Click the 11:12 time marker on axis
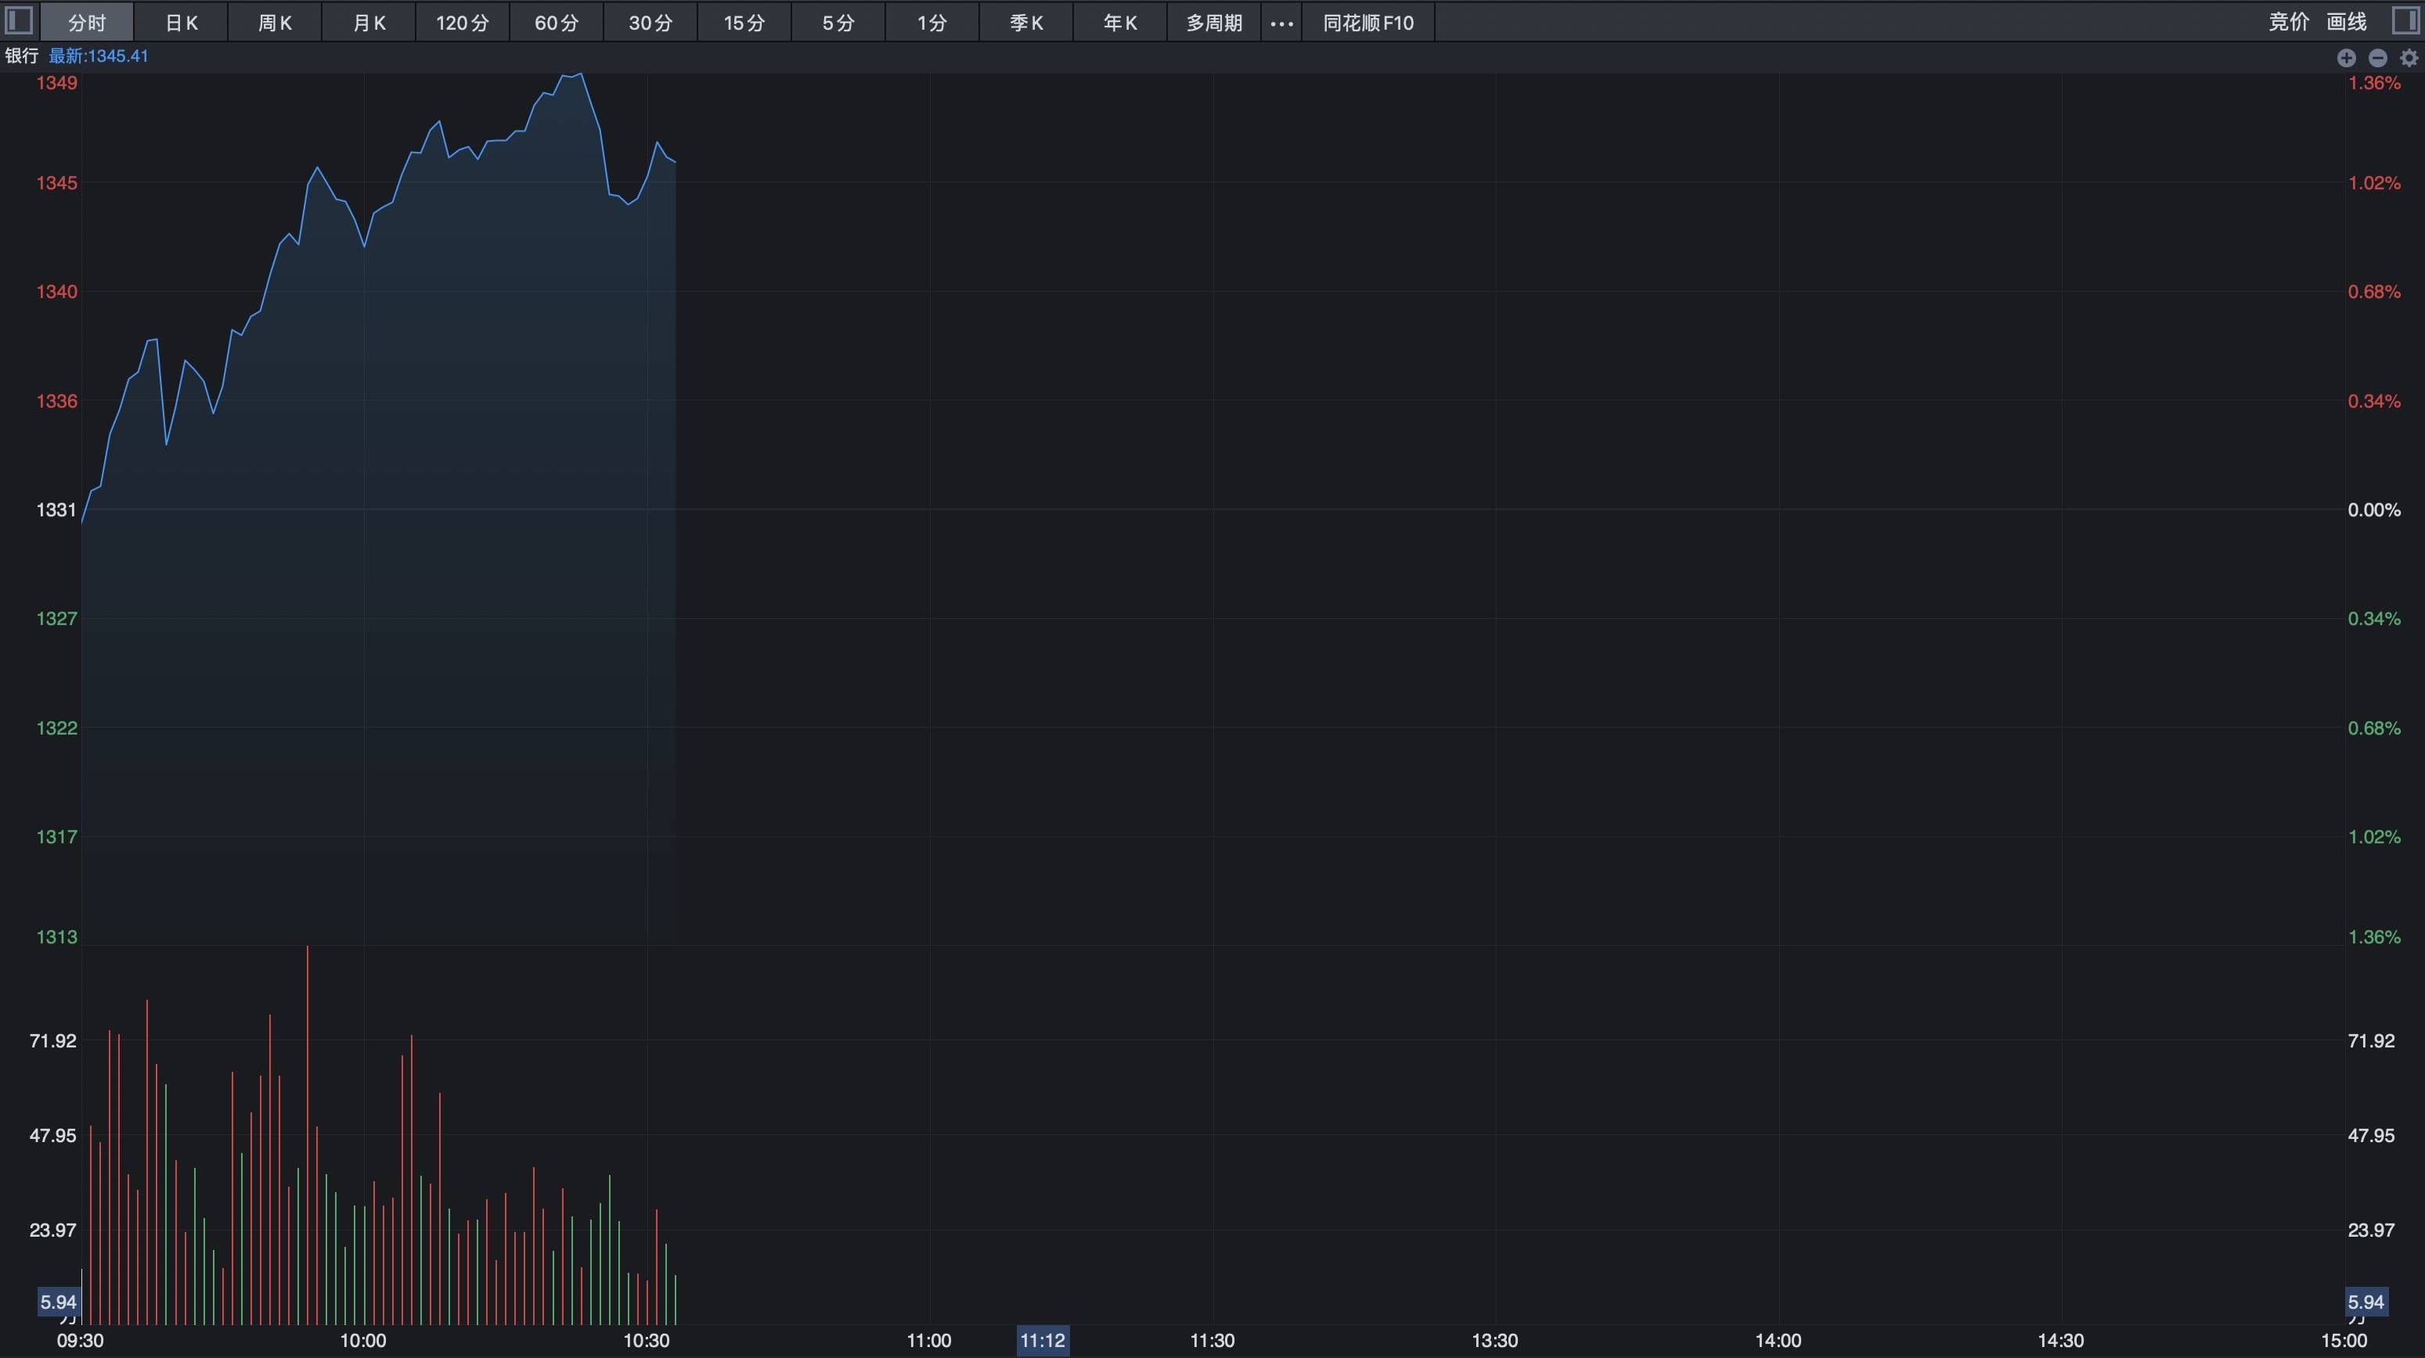Screen dimensions: 2425x1358 pos(1042,1340)
